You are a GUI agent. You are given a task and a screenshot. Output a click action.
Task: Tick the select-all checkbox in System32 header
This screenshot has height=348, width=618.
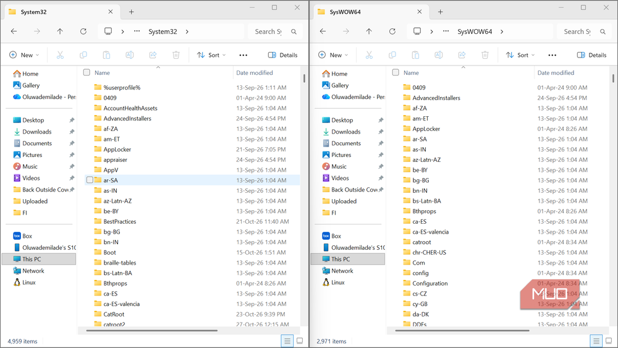[x=87, y=72]
